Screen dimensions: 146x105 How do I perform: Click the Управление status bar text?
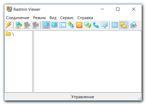[83, 97]
